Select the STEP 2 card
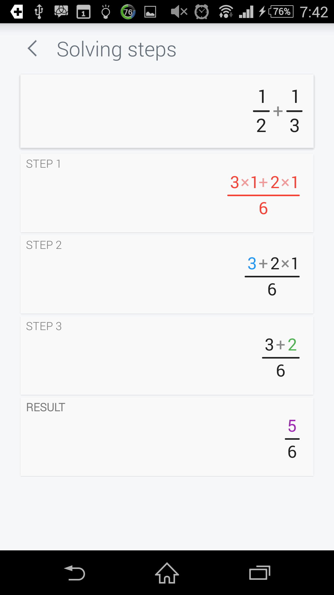This screenshot has height=595, width=334. [x=167, y=274]
